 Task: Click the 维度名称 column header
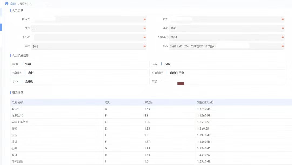17,102
